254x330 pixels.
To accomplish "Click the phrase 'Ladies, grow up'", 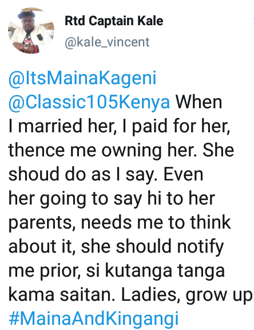I will coord(186,295).
